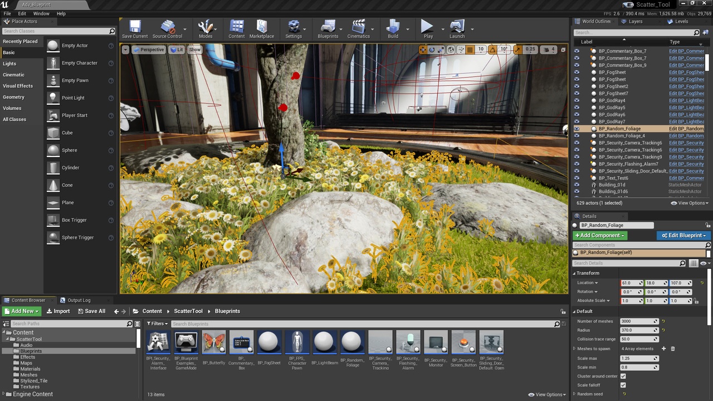Open the Lit view mode dropdown
713x401 pixels.
(177, 50)
